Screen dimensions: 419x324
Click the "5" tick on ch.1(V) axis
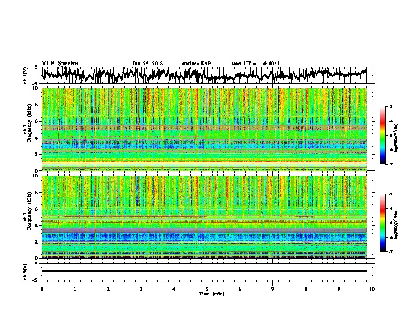tap(36, 67)
